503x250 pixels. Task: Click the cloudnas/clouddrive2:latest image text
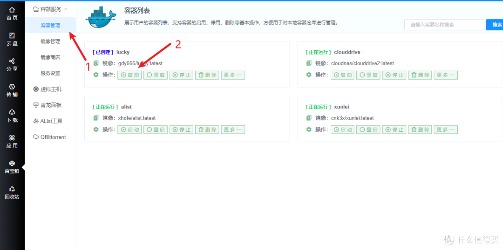(362, 63)
